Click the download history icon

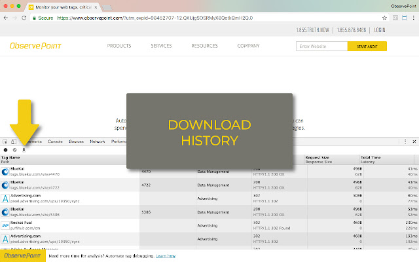(x=24, y=150)
